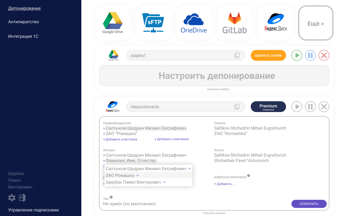Open the Депонирование menu item

pyautogui.click(x=24, y=8)
